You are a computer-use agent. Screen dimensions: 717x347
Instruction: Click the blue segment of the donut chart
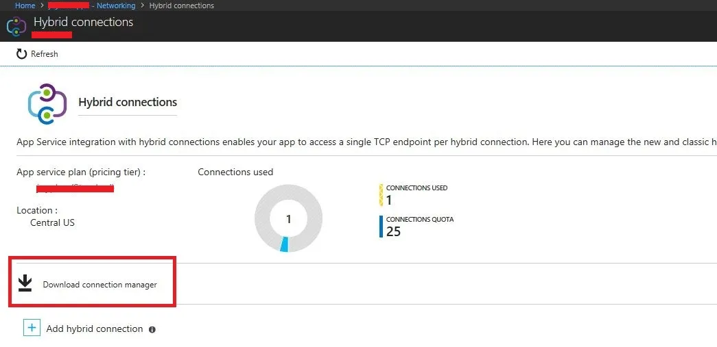[285, 244]
